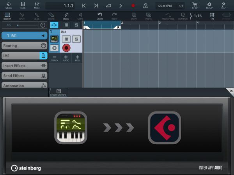The width and height of the screenshot is (234, 175).
Task: Open the Quantize function
Action: point(183,16)
